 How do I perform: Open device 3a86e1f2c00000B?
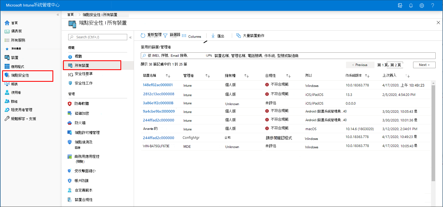tap(158, 103)
